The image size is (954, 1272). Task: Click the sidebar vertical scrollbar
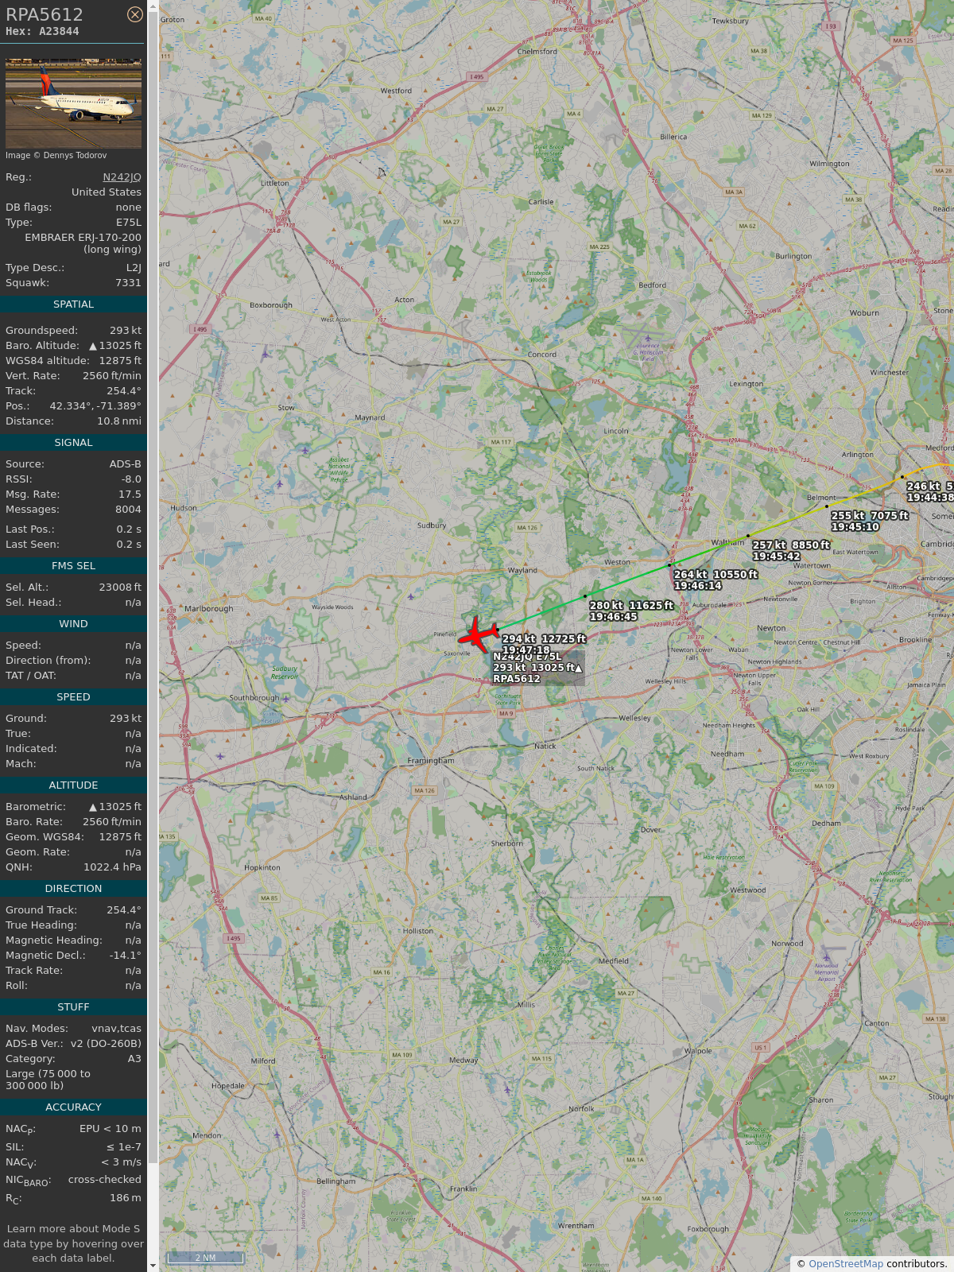[x=153, y=636]
